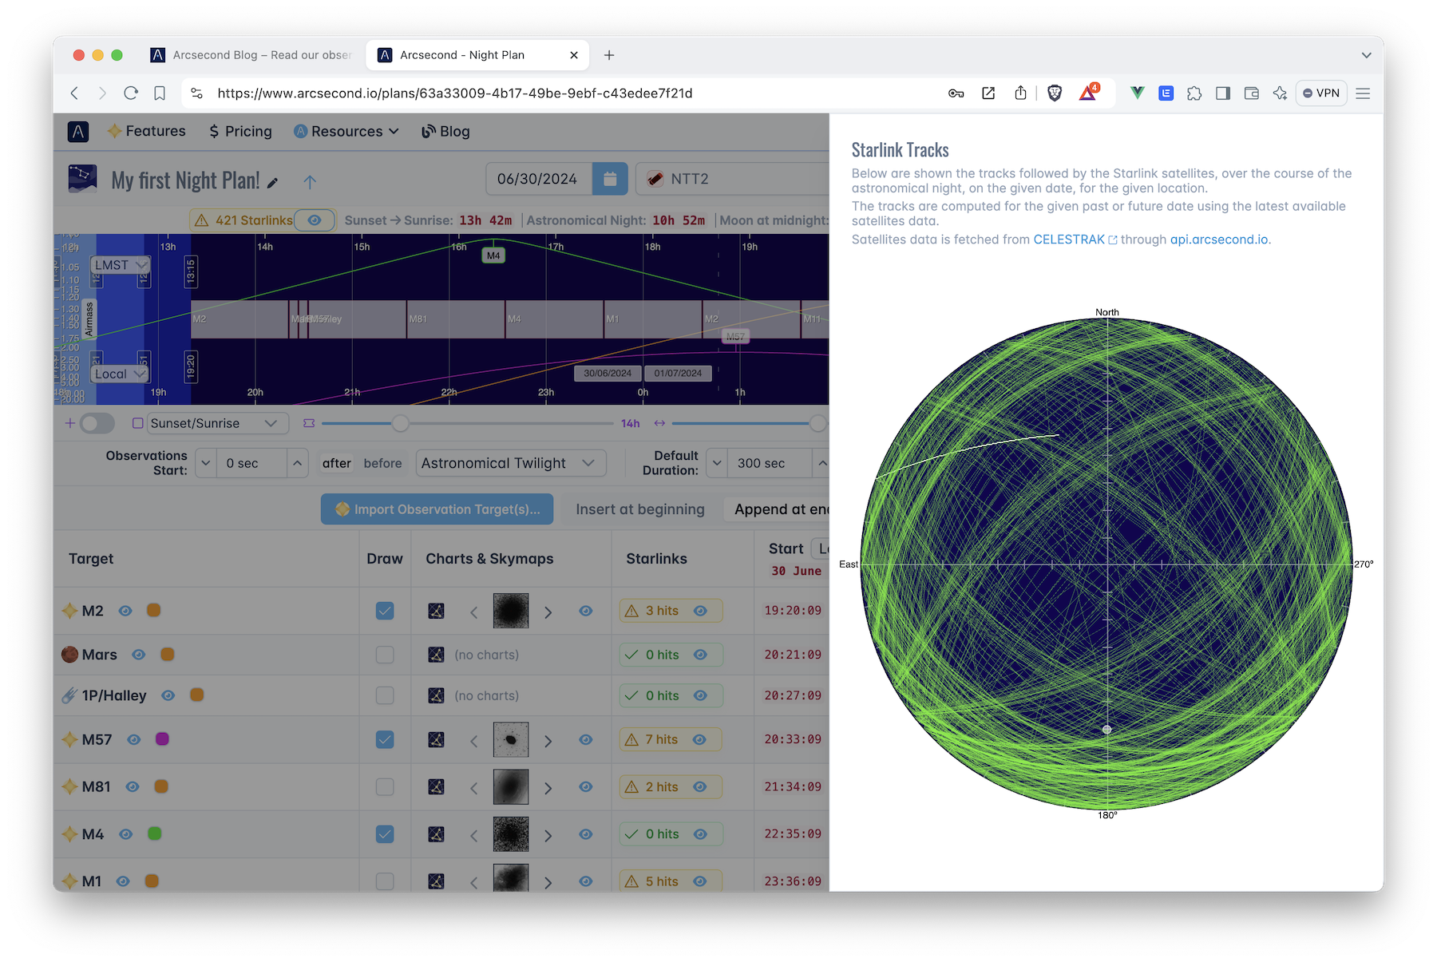Open the skymap chart icon in the M2 row

point(436,610)
